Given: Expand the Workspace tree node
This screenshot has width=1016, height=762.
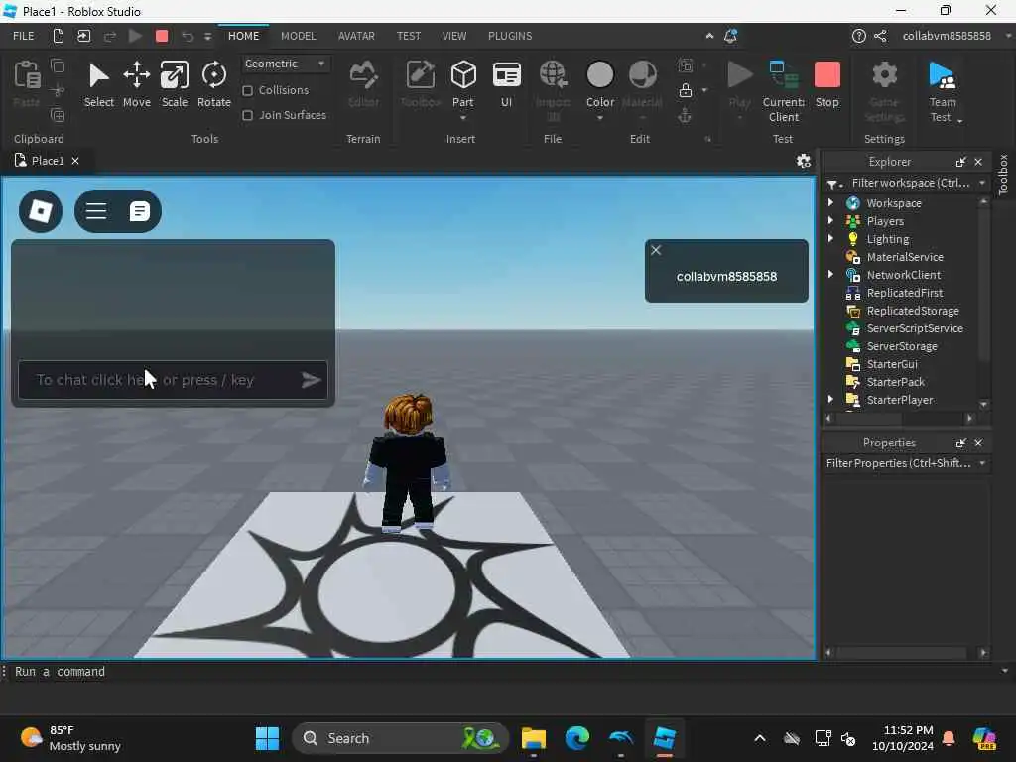Looking at the screenshot, I should pos(830,202).
